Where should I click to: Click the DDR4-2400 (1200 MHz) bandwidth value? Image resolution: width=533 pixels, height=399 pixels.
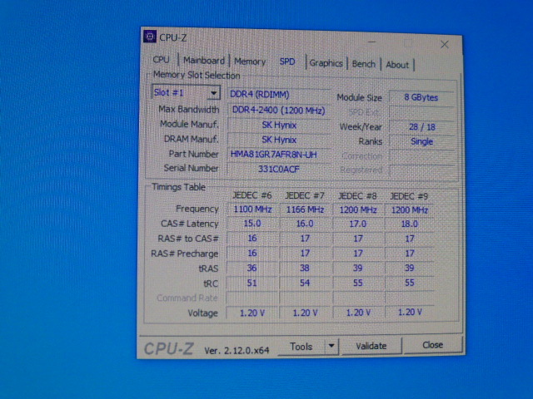click(279, 111)
